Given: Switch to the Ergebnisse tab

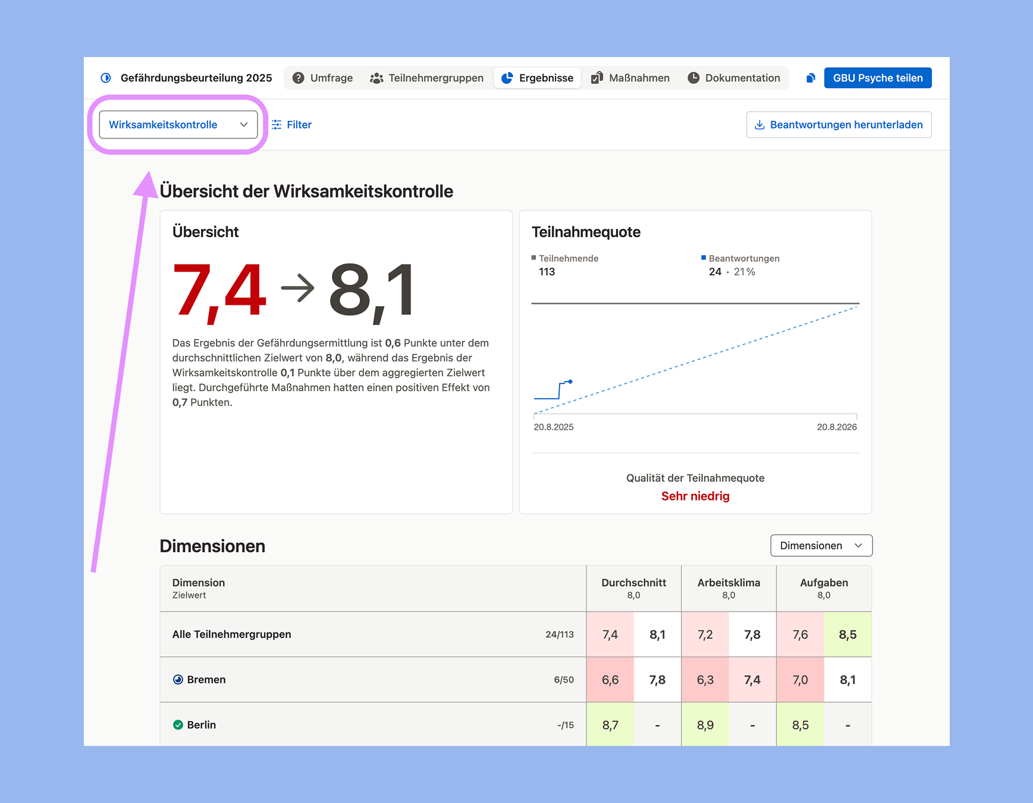Looking at the screenshot, I should click(x=538, y=78).
